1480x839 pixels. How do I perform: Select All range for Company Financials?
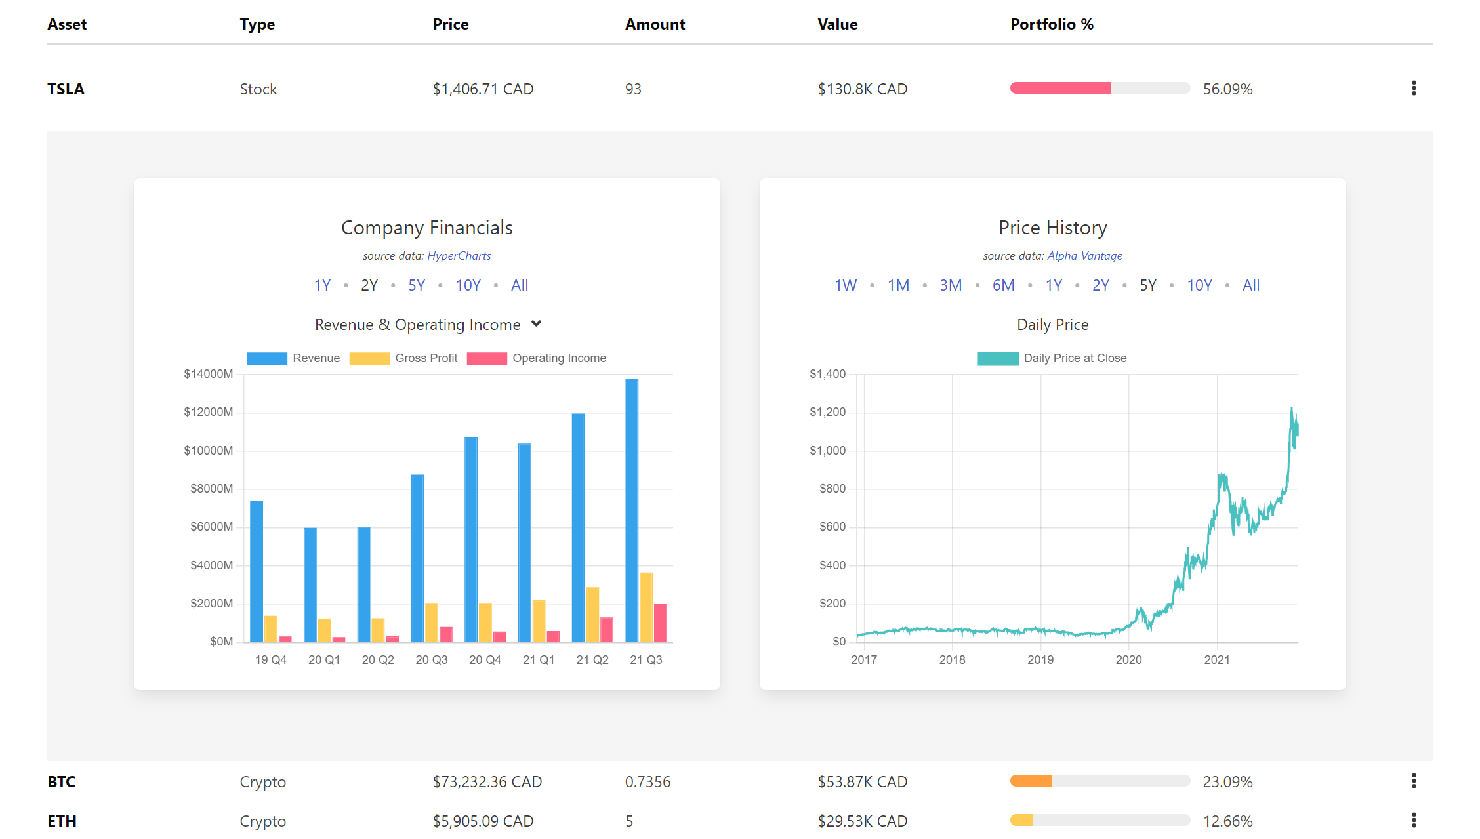(520, 285)
